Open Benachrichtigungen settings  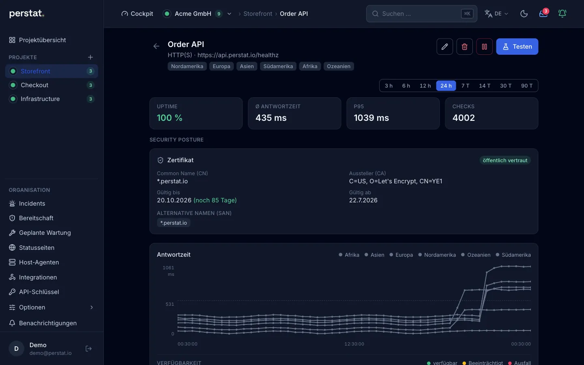52,323
